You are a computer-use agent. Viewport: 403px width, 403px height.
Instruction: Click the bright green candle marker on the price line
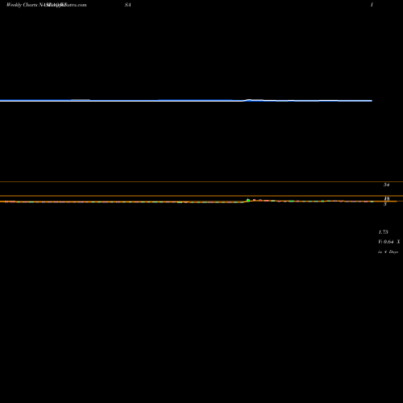click(x=248, y=200)
